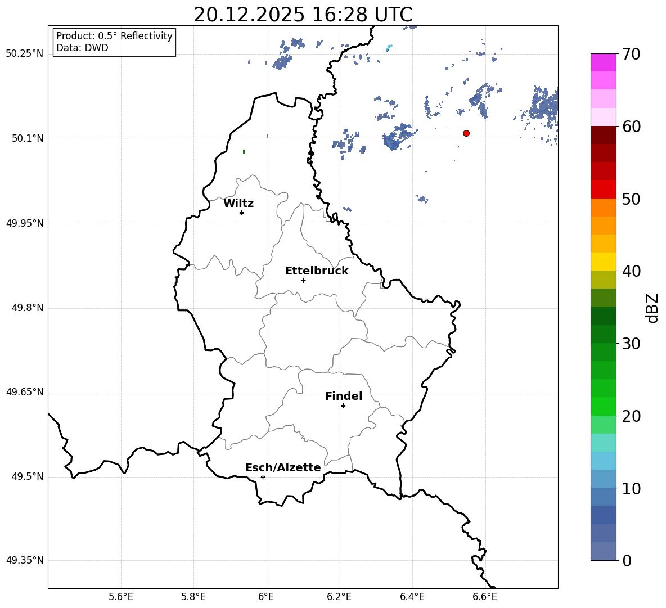Click the colorbar tick label 20

click(631, 416)
